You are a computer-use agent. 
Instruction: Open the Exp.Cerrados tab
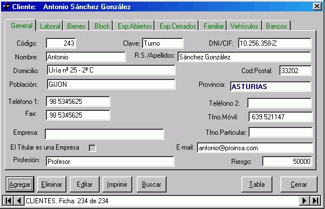coord(177,26)
